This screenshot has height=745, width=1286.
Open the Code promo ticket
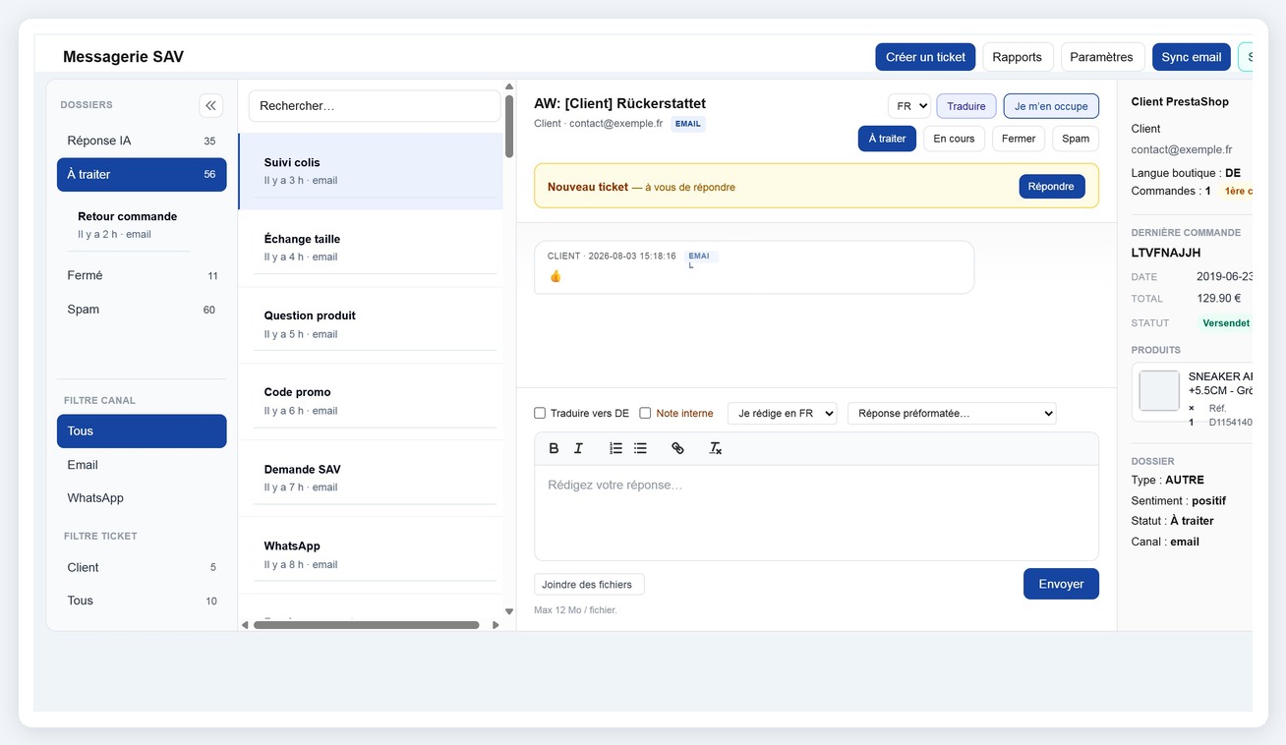[x=371, y=401]
